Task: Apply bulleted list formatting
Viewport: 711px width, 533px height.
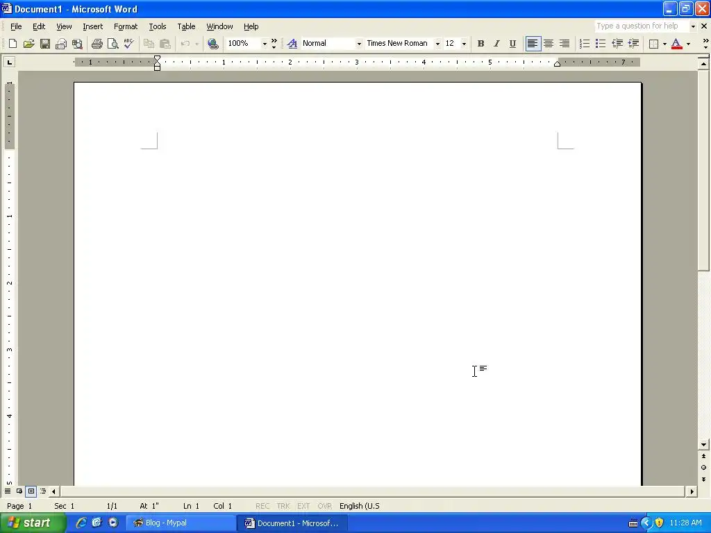Action: tap(601, 44)
